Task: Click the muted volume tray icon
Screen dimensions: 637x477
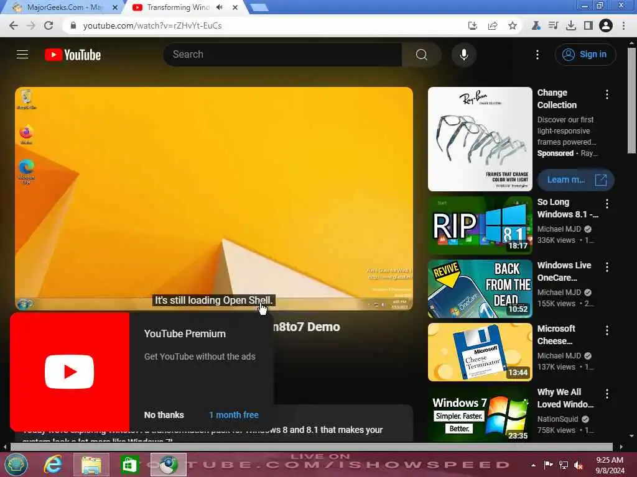Action: pos(579,466)
